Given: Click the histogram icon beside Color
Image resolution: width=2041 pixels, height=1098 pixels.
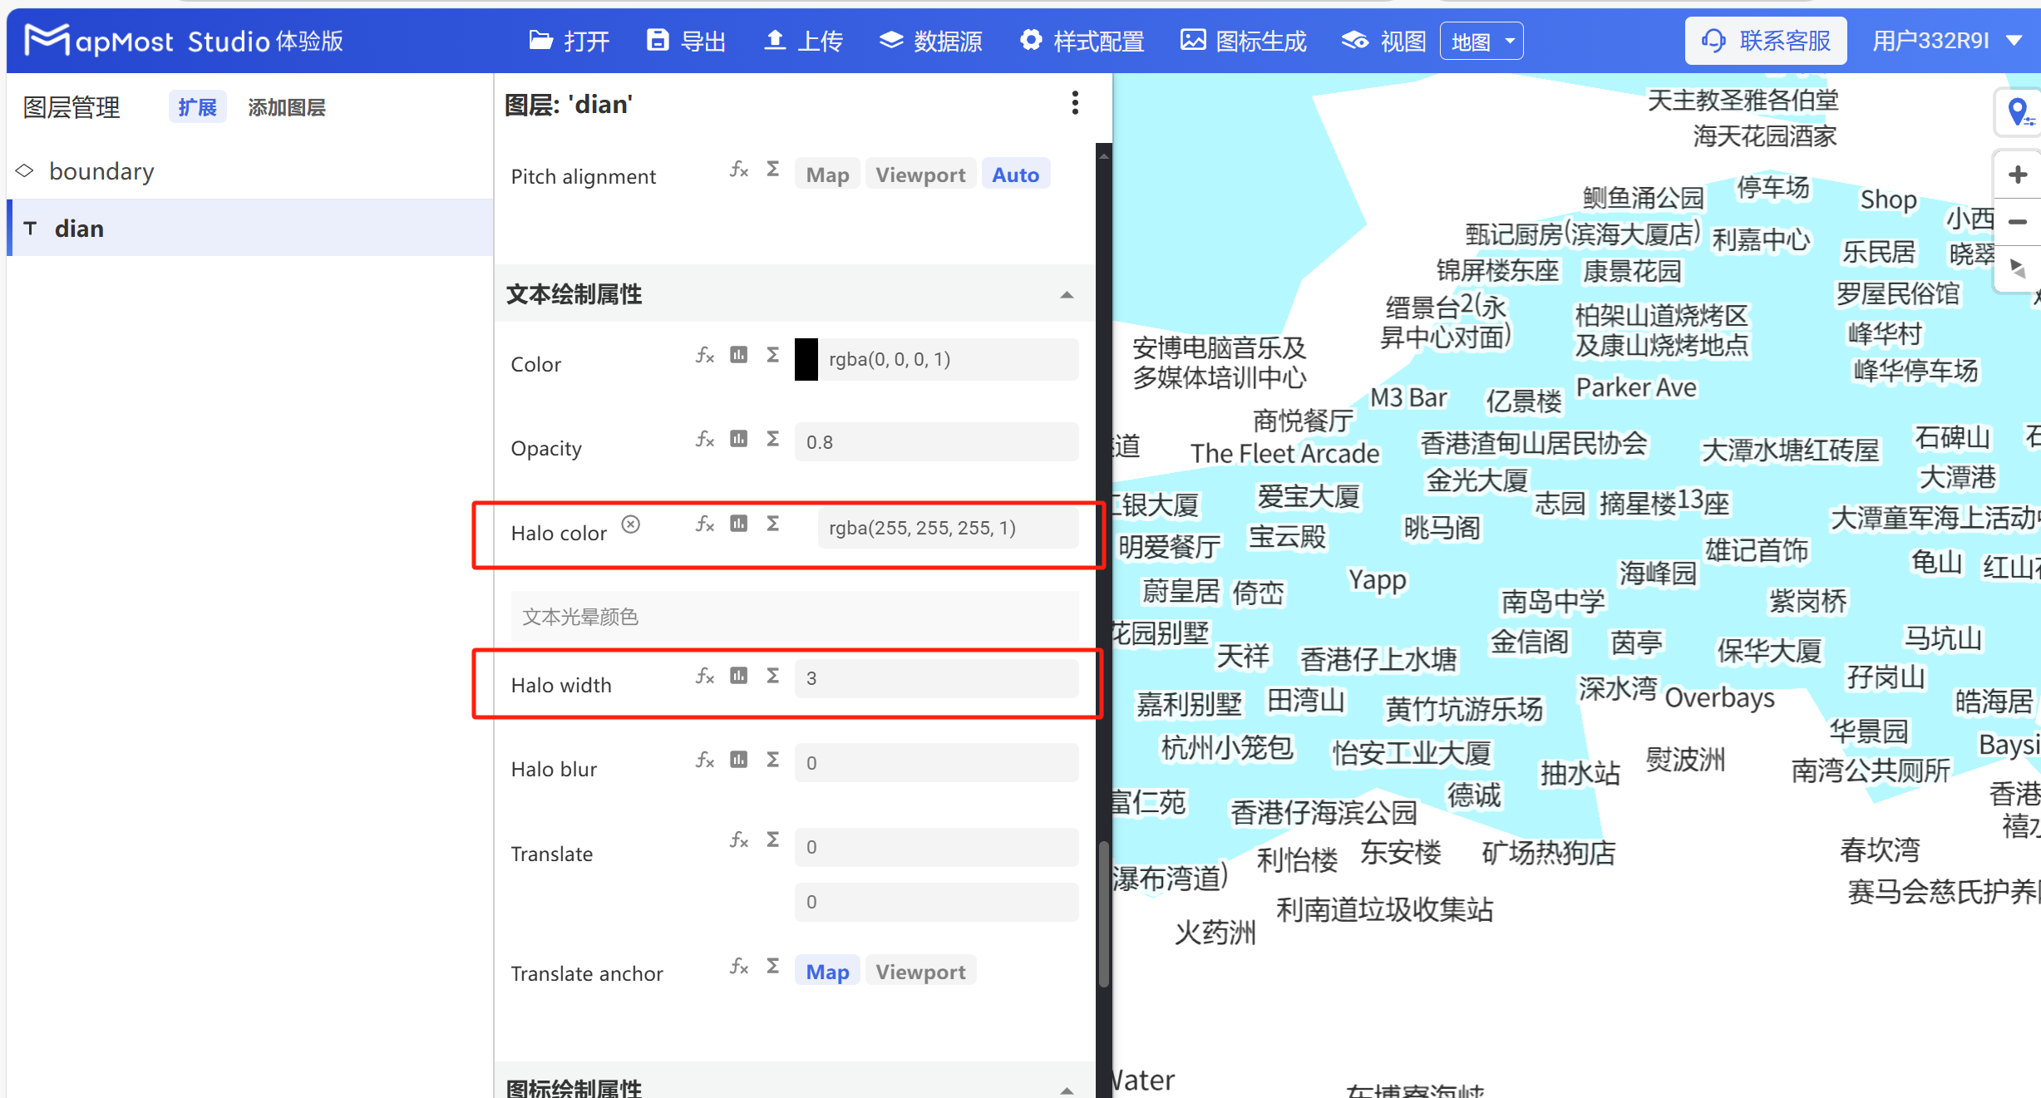Looking at the screenshot, I should tap(738, 354).
